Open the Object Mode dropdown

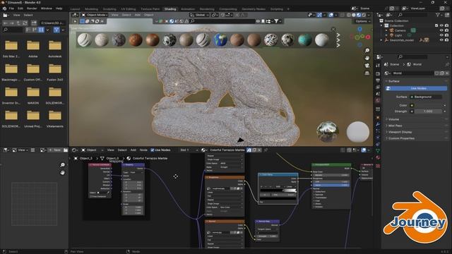[95, 15]
